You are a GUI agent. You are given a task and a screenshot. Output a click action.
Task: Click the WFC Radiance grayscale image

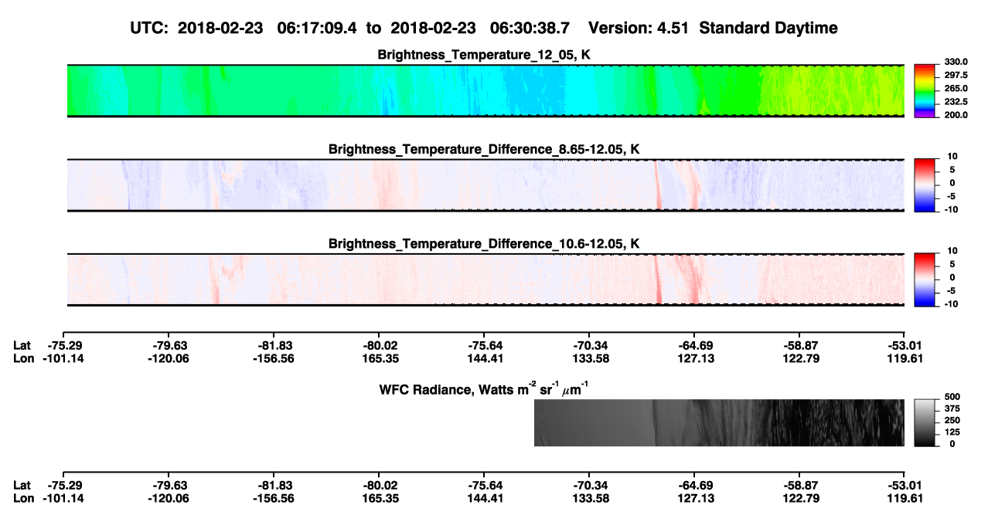pyautogui.click(x=719, y=422)
